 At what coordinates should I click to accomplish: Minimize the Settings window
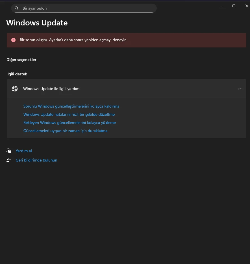click(x=221, y=6)
